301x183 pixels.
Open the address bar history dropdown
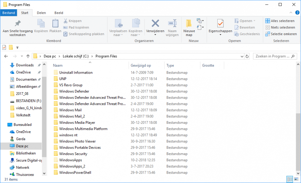(242, 56)
